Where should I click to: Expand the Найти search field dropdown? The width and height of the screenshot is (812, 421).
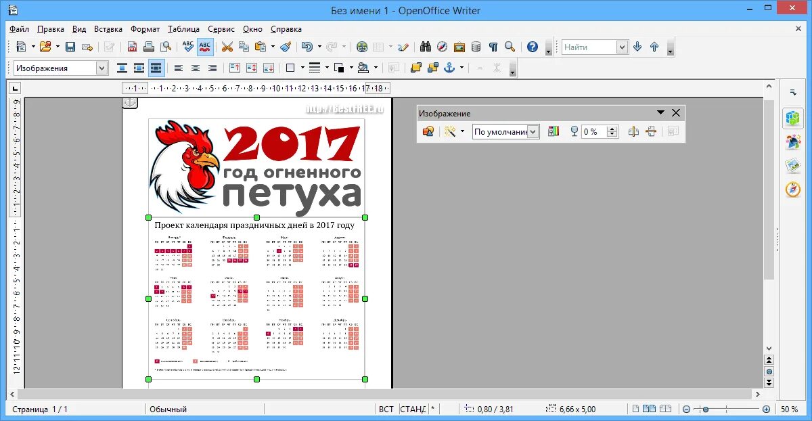pos(623,47)
